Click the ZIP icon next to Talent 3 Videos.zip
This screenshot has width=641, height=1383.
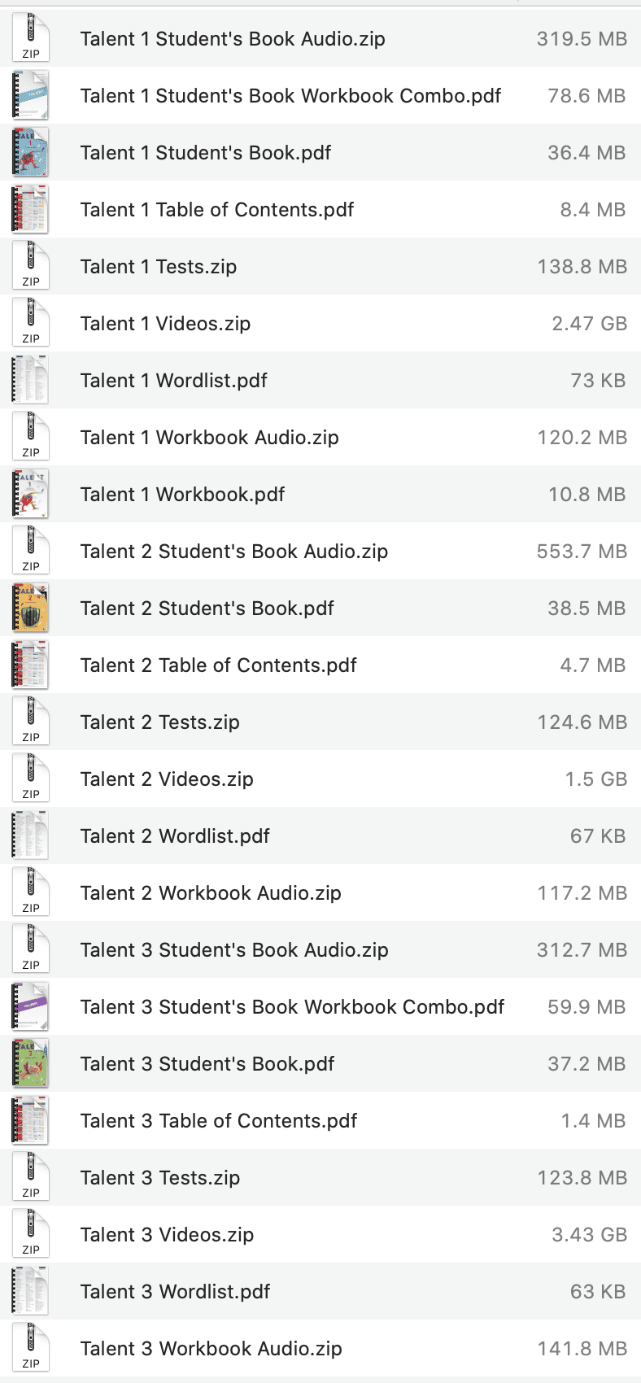29,1234
